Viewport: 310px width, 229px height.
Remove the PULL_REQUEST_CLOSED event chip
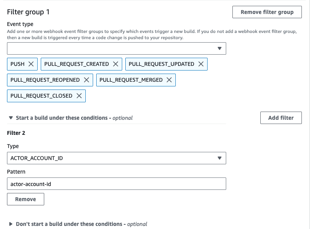click(79, 96)
